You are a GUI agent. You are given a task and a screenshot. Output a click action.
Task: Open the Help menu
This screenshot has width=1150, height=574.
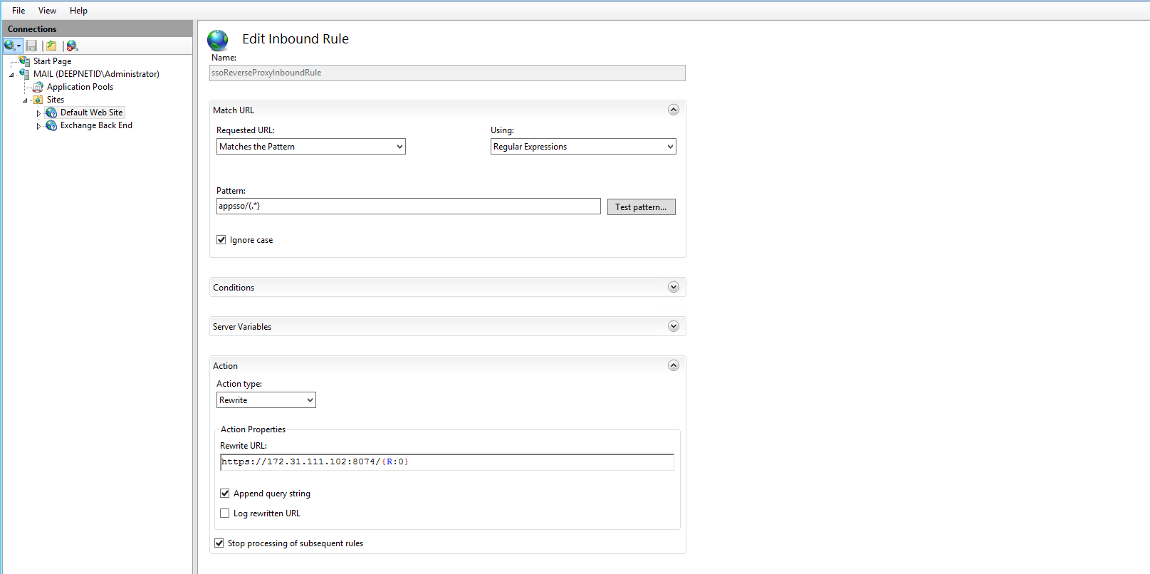click(x=78, y=11)
